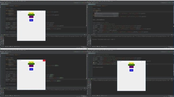Click the lightbulb intention icon in editor gutter
This screenshot has width=174, height=97.
(x=94, y=63)
